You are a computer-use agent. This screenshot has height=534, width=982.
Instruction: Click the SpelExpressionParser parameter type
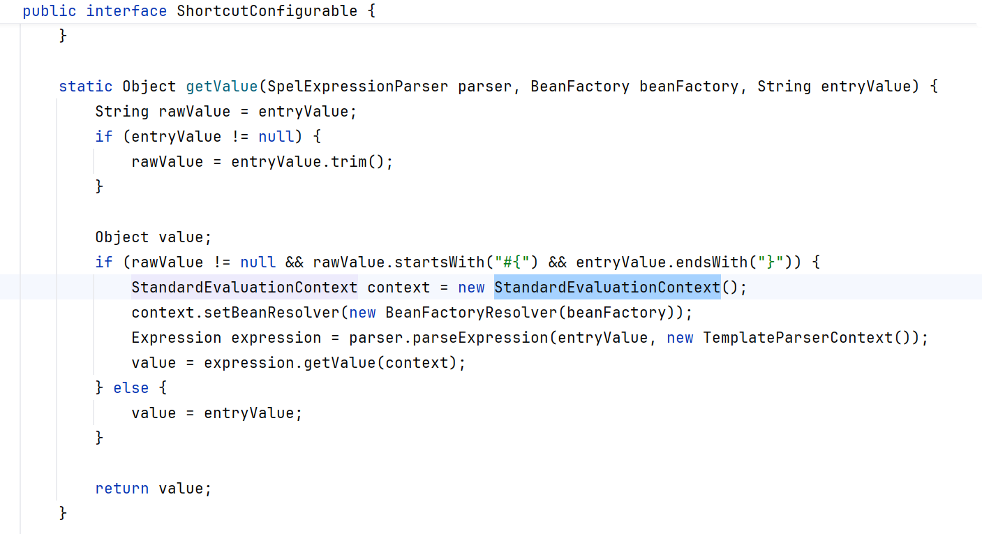(358, 87)
